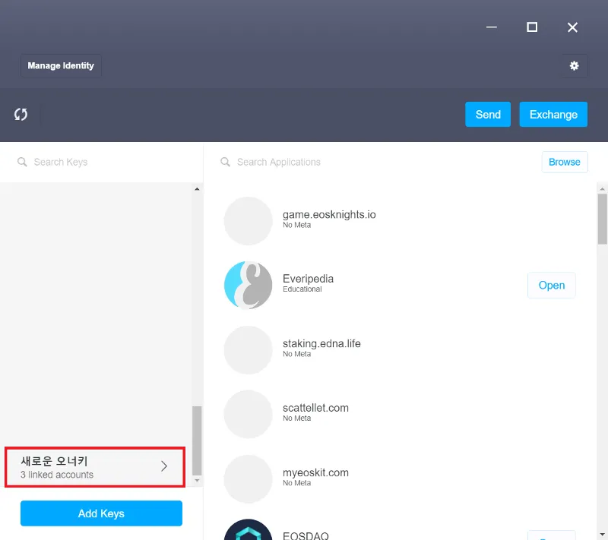The image size is (608, 540).
Task: Click keys list scrollbar down arrow
Action: (197, 480)
